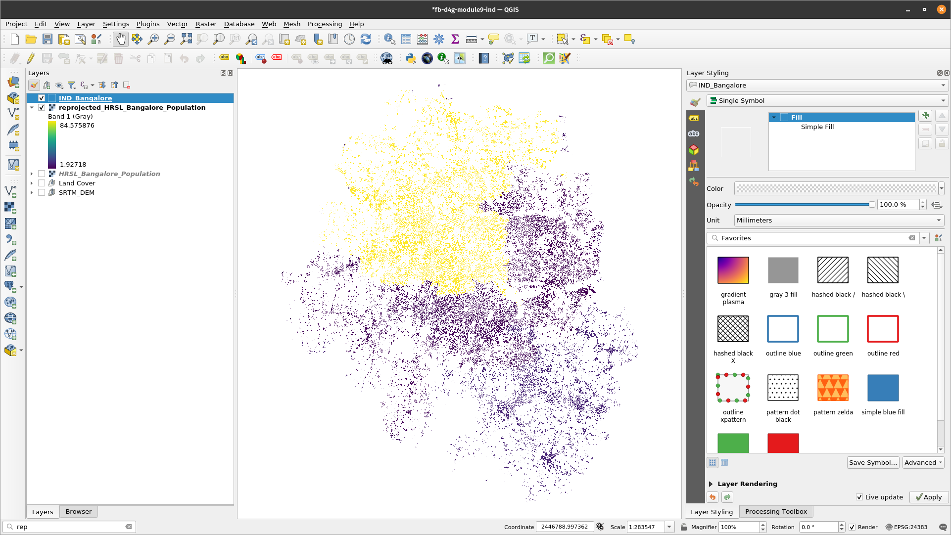The height and width of the screenshot is (535, 951).
Task: Toggle visibility of IND_Bangalore layer
Action: (x=41, y=98)
